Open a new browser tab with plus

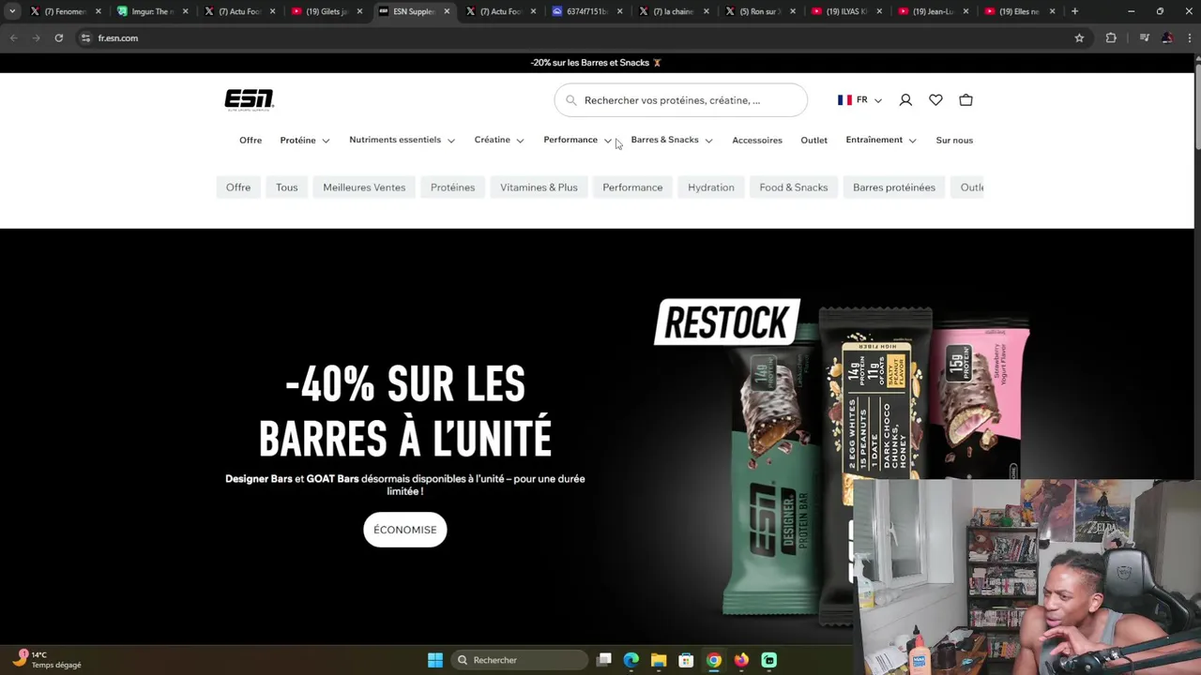point(1074,11)
